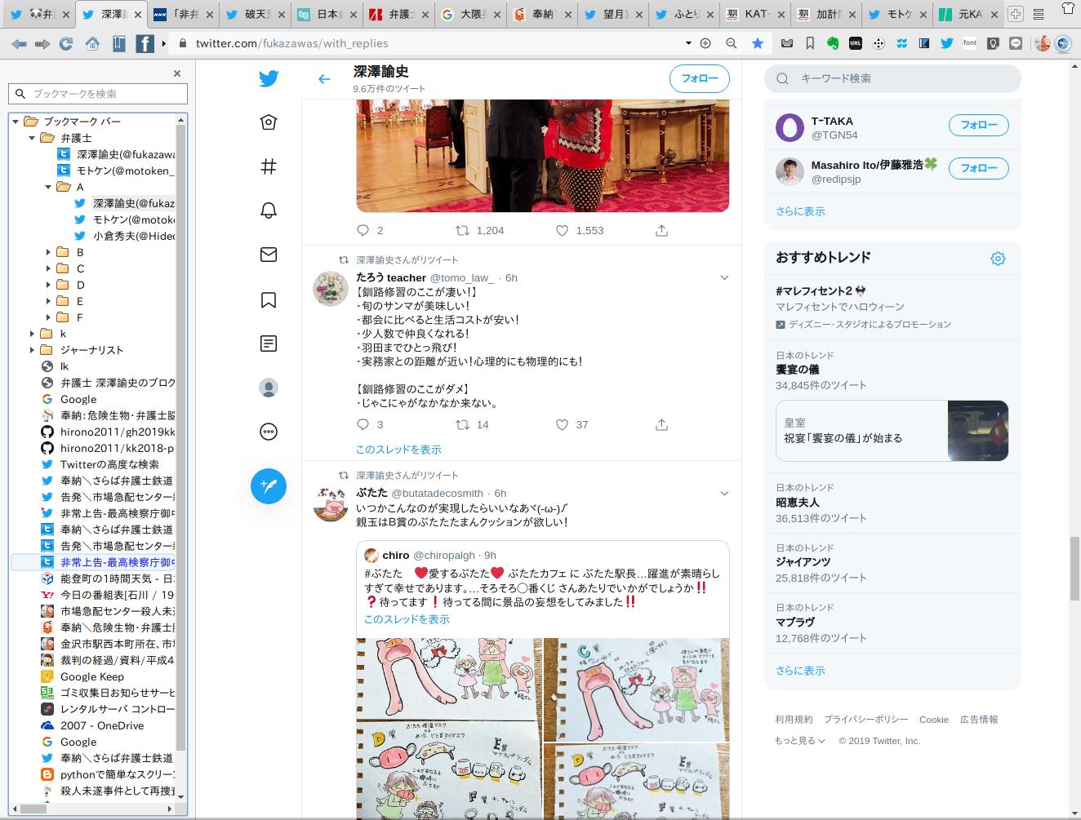Screen dimensions: 1081x820
Task: Switch to the 大隈 browser tab
Action: [x=469, y=14]
